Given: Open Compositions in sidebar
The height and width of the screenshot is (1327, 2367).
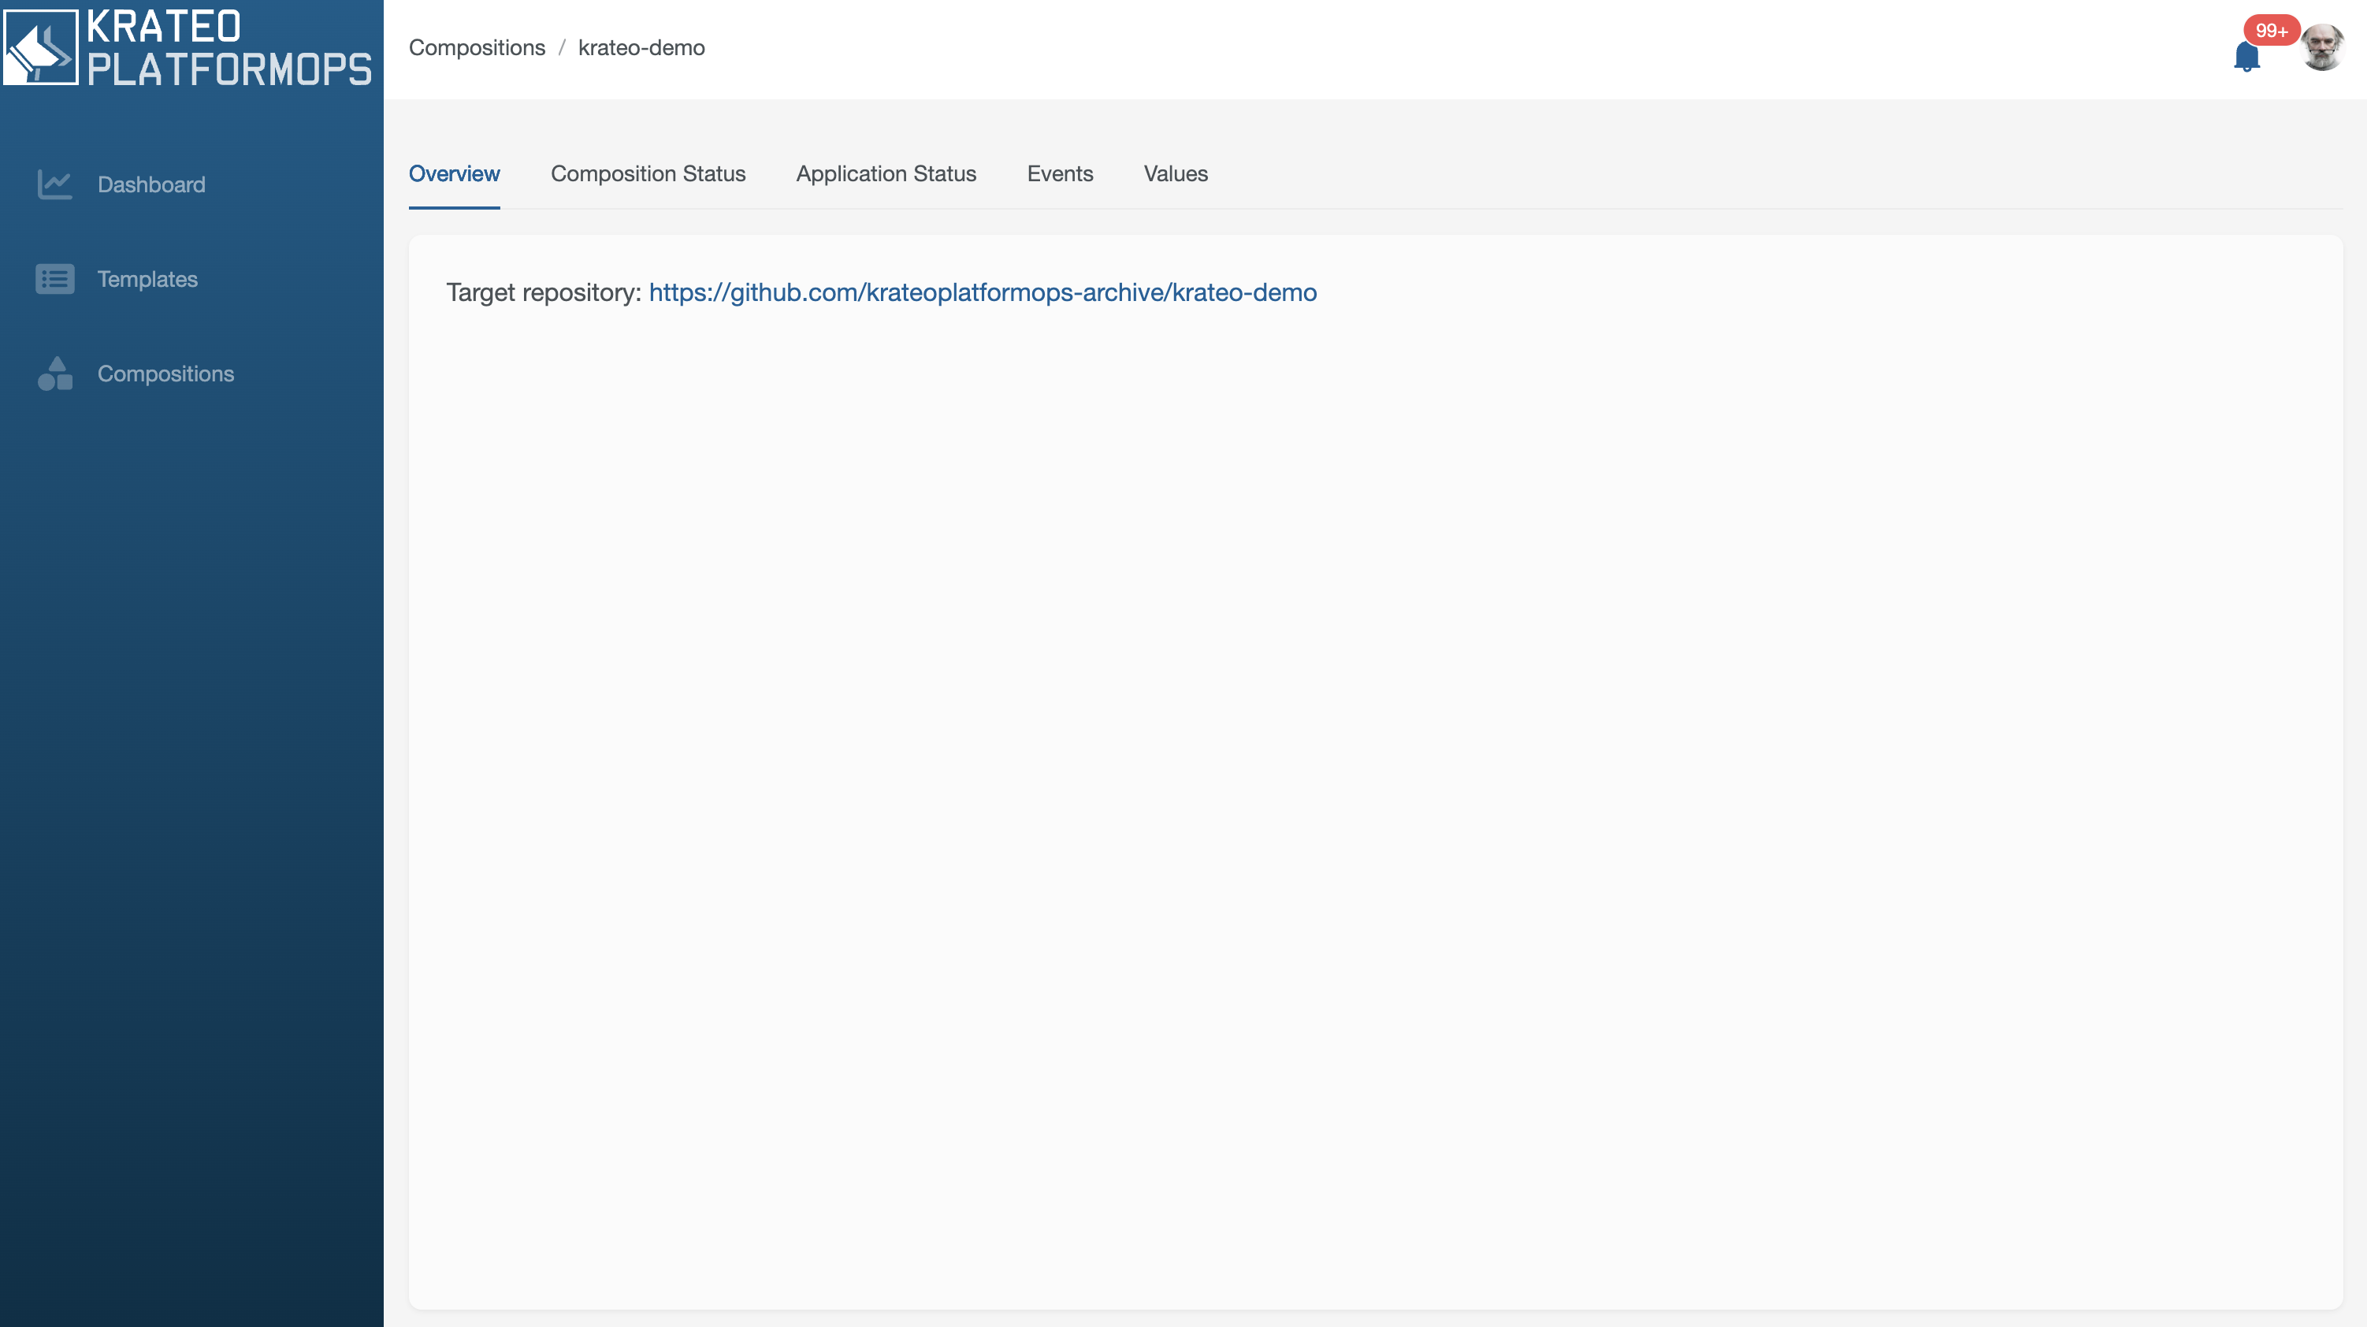Looking at the screenshot, I should [x=166, y=374].
